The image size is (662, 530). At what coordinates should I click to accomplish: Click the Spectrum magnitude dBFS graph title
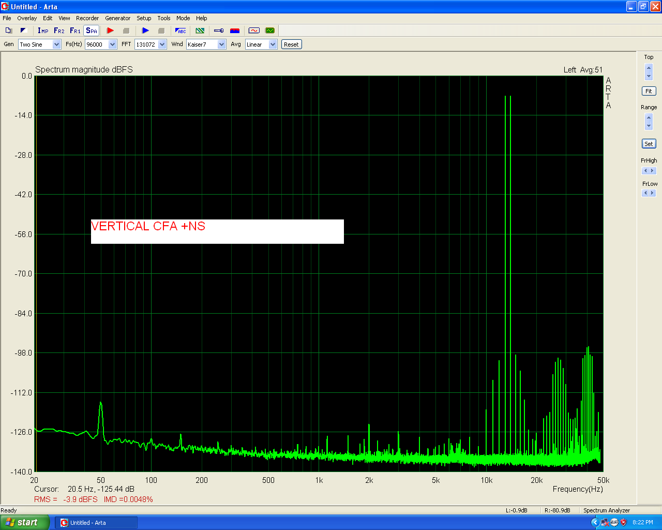[84, 69]
